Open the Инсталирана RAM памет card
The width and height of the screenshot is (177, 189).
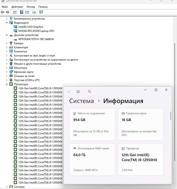[x=92, y=159]
